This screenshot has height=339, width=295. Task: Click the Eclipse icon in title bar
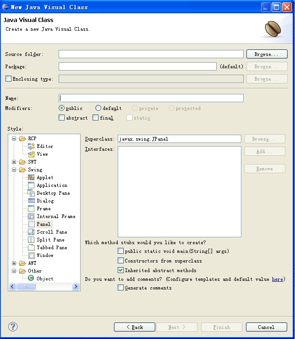(5, 7)
